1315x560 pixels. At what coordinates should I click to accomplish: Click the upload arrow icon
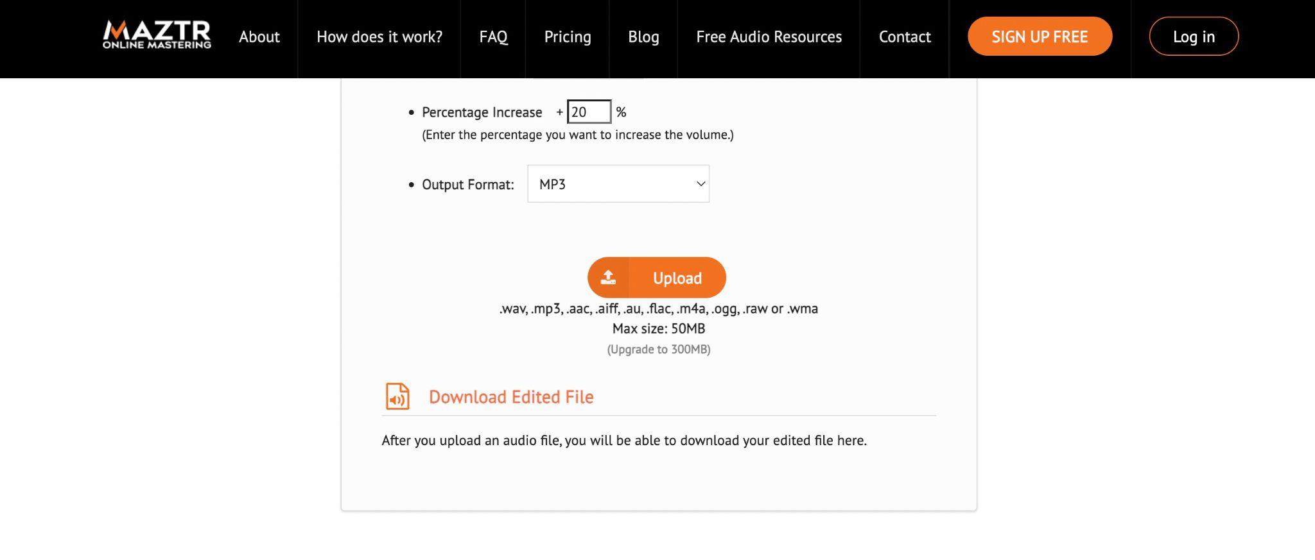click(x=608, y=277)
